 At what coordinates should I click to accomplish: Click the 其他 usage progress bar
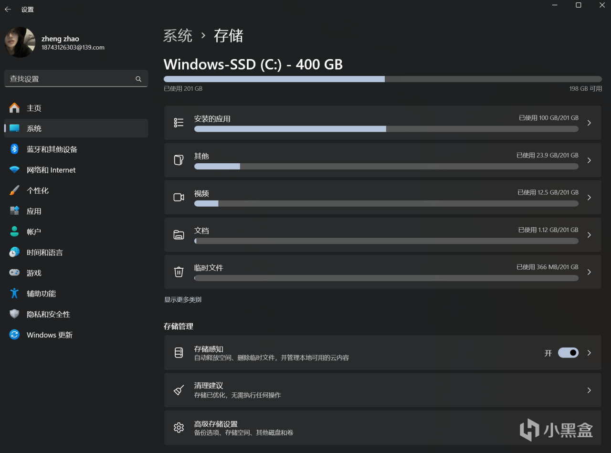386,166
